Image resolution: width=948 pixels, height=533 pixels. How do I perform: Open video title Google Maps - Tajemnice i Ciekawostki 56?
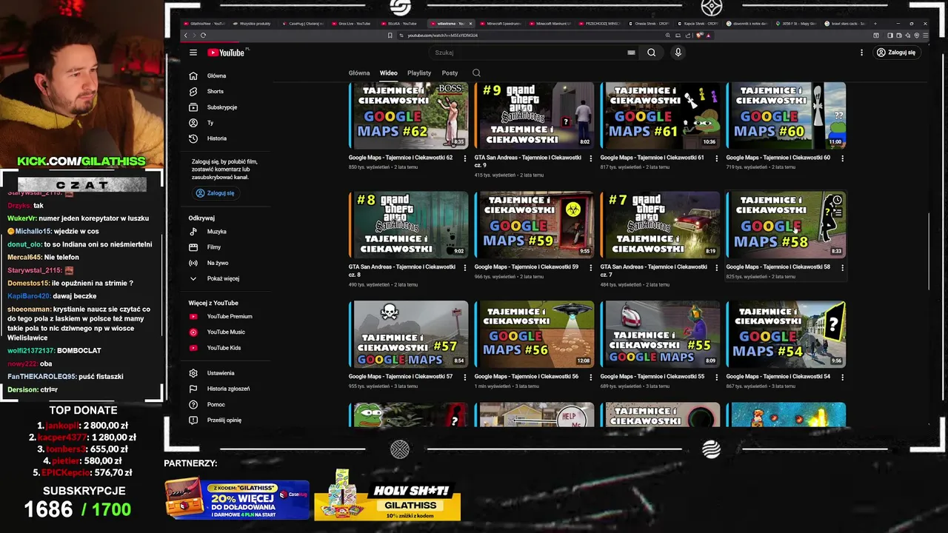click(x=527, y=376)
